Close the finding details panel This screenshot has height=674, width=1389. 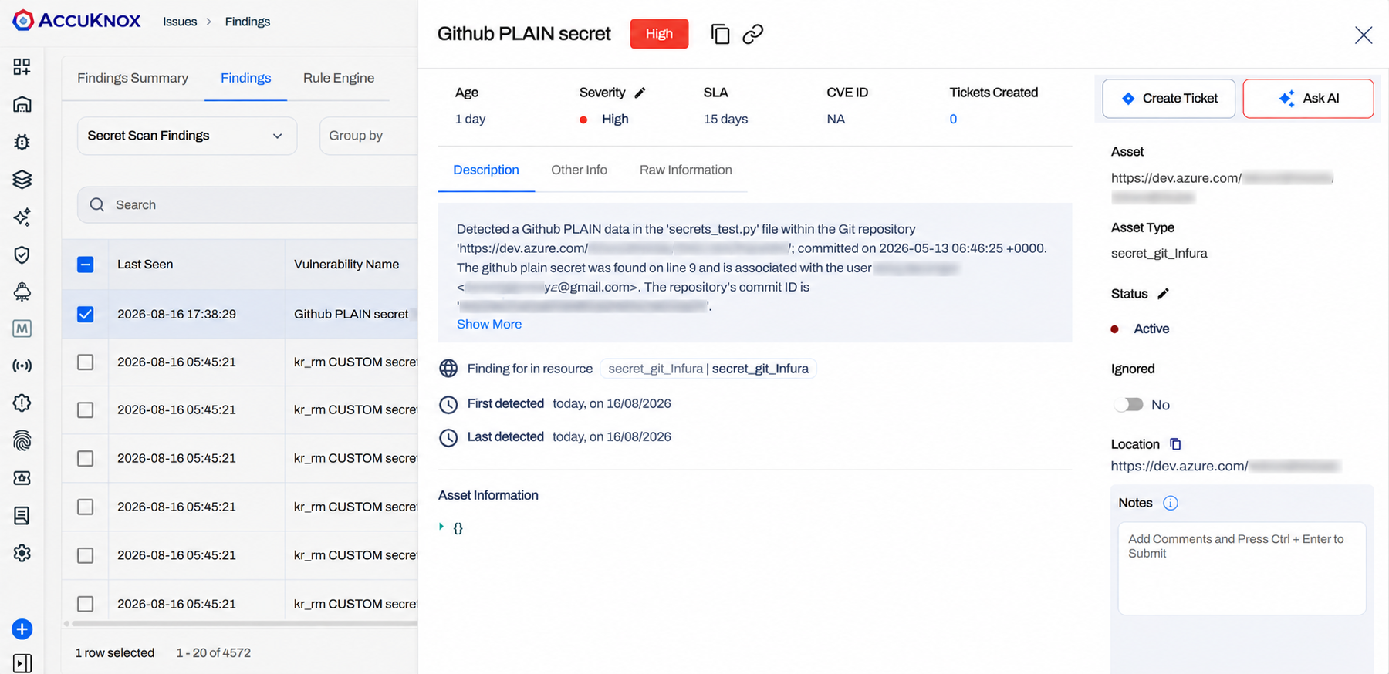click(1364, 35)
